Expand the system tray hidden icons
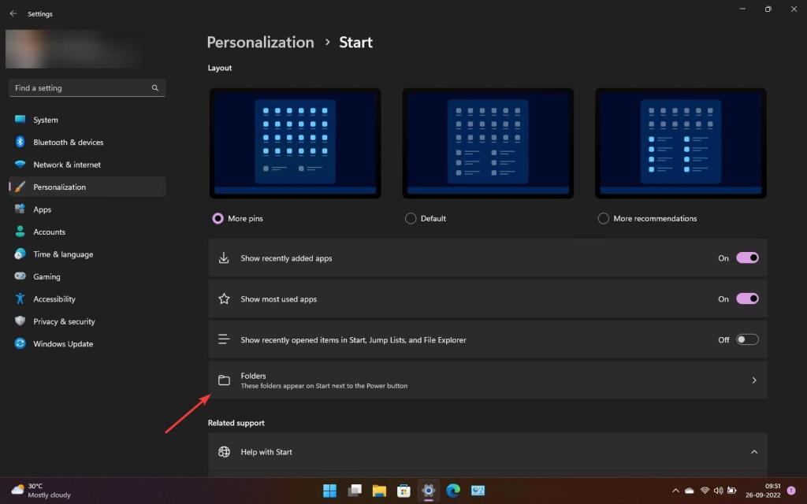Screen dimensions: 807x504 pos(675,491)
